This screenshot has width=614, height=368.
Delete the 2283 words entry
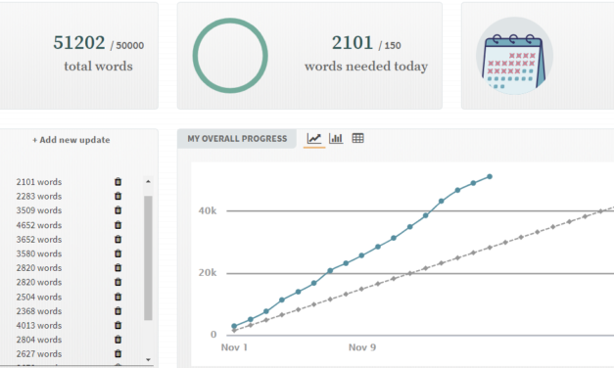pyautogui.click(x=118, y=196)
